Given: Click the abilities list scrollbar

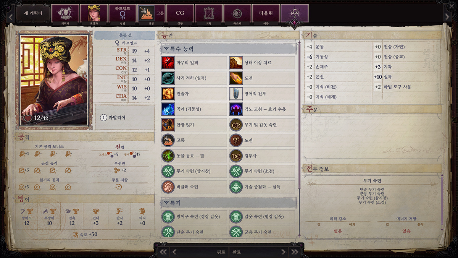Looking at the screenshot, I should [300, 138].
